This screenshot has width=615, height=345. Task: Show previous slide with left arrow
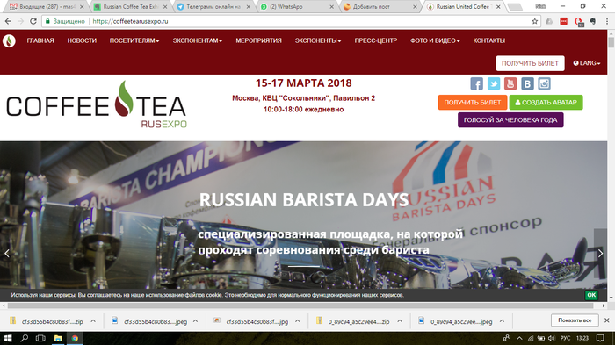(x=7, y=253)
